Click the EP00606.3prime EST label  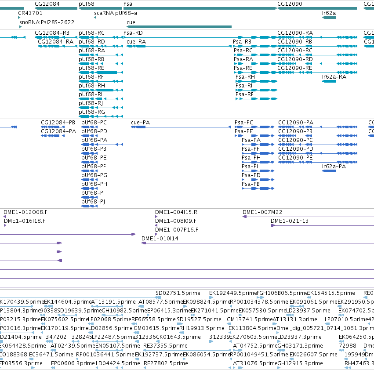pyautogui.click(x=73, y=363)
